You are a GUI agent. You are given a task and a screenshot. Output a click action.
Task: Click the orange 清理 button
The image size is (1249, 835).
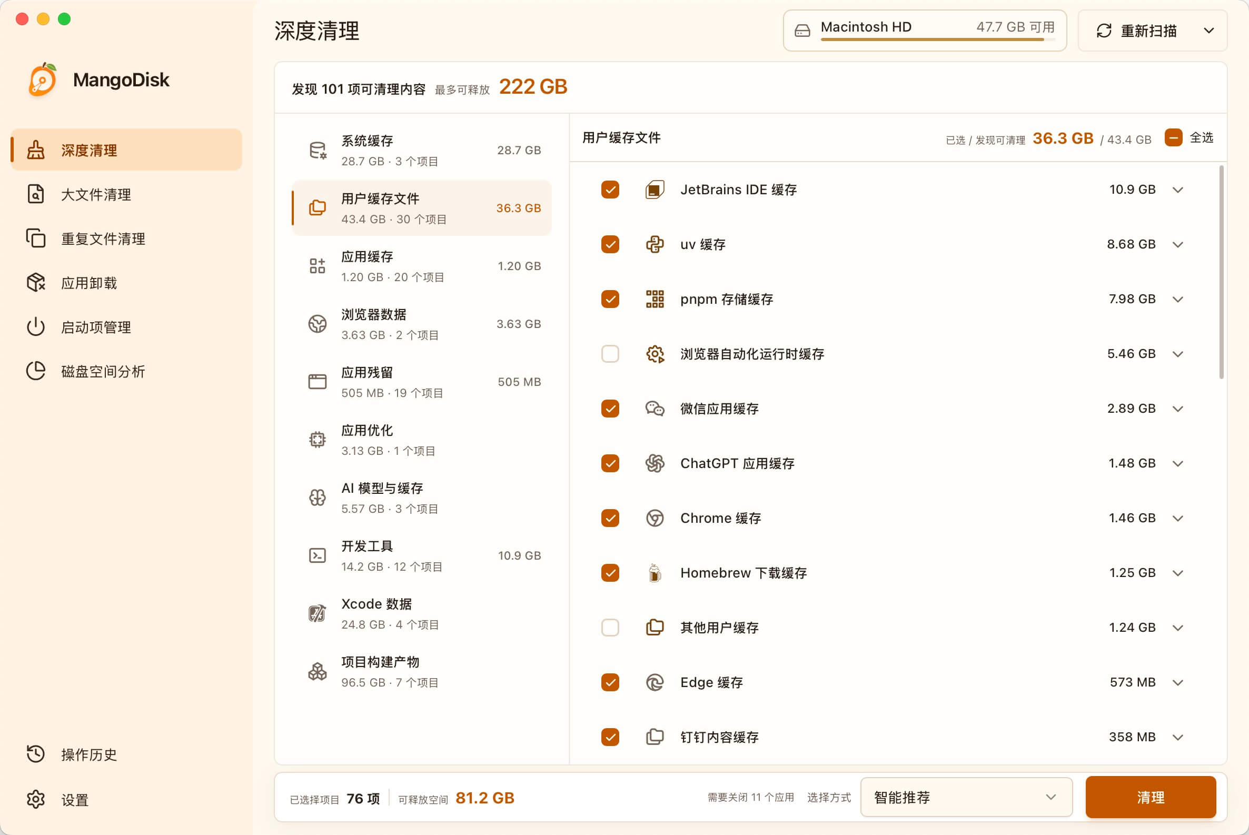pos(1151,797)
